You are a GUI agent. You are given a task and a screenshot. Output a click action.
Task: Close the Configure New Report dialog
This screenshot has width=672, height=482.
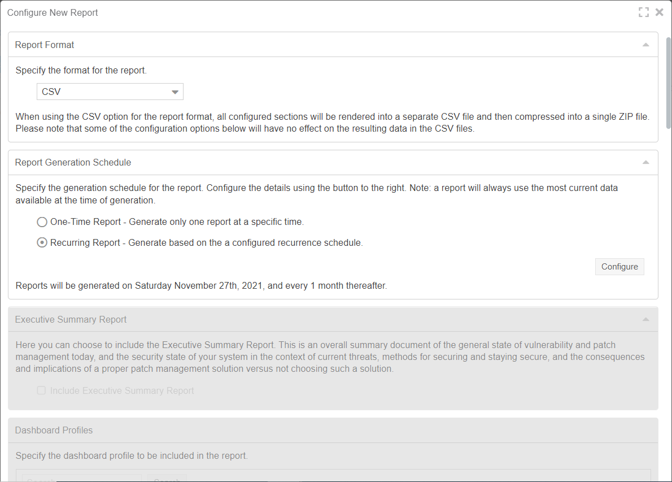coord(659,12)
